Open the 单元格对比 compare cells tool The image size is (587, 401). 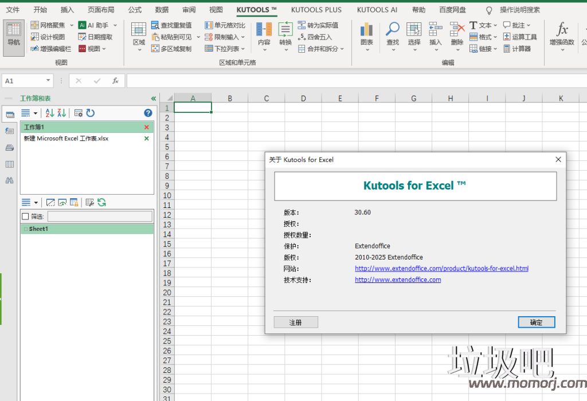point(209,25)
